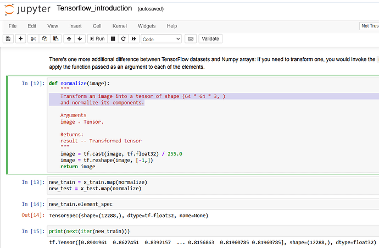Save and checkpoint the notebook
379x248 pixels.
(x=8, y=38)
